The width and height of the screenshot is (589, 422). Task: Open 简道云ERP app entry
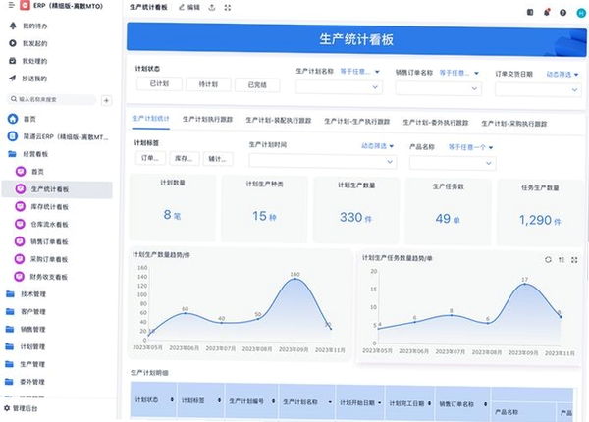coord(60,136)
